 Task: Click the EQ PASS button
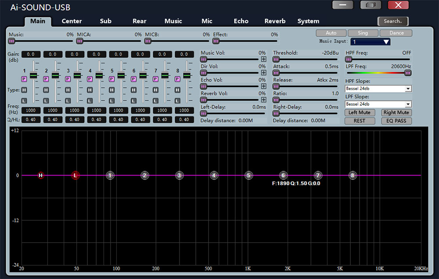coord(396,121)
